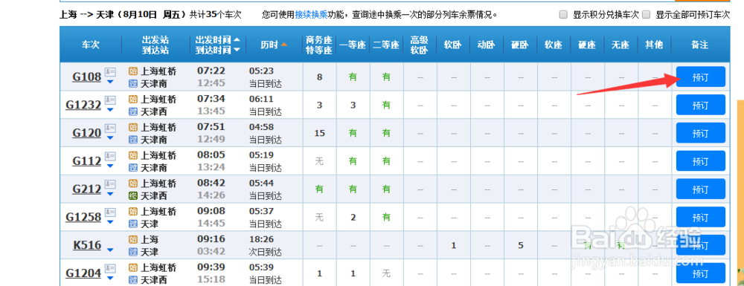Open train number link G120
The width and height of the screenshot is (744, 286).
click(86, 133)
